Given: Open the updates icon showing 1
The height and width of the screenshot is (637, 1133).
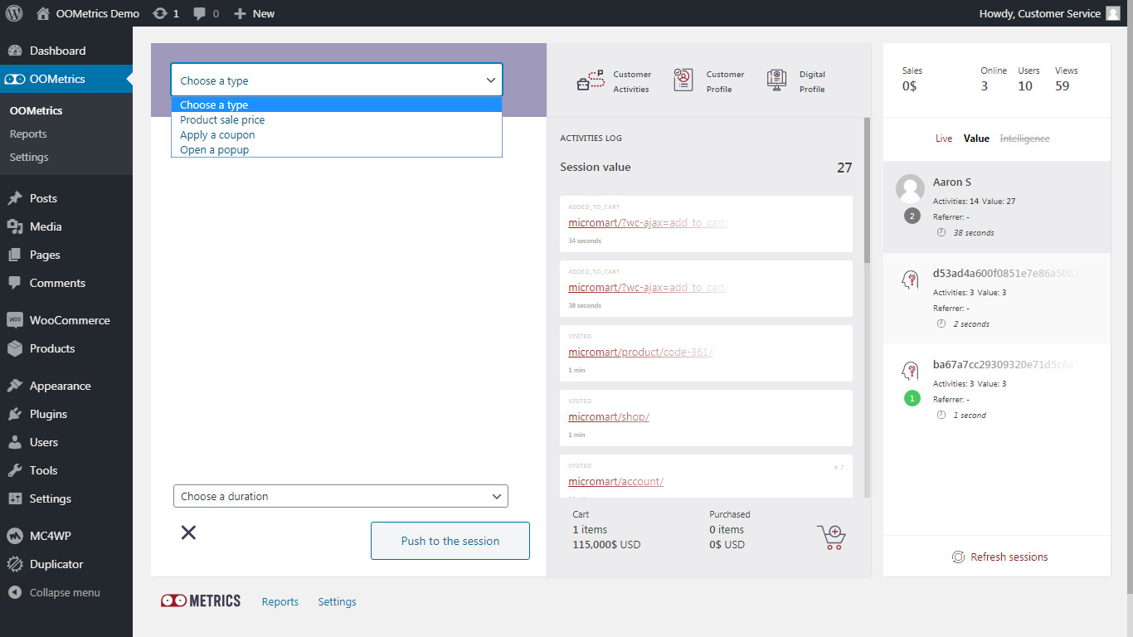Looking at the screenshot, I should tap(160, 13).
